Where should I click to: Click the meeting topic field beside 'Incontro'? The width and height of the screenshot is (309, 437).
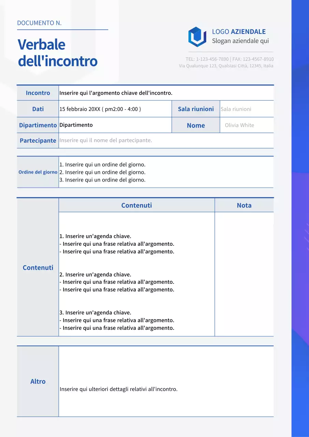pos(116,93)
